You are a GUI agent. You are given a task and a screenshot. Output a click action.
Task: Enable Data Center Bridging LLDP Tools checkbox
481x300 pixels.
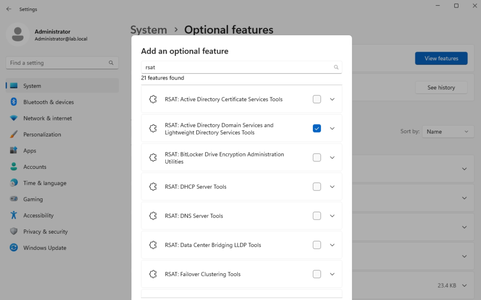[x=317, y=245]
